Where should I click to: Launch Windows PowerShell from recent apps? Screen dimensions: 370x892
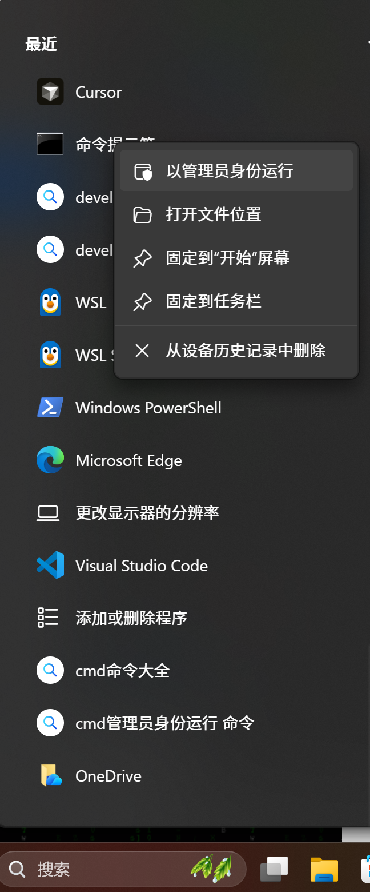point(148,407)
